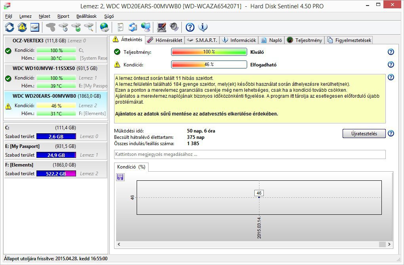
Task: Click the Újratesztelés button
Action: [x=364, y=134]
